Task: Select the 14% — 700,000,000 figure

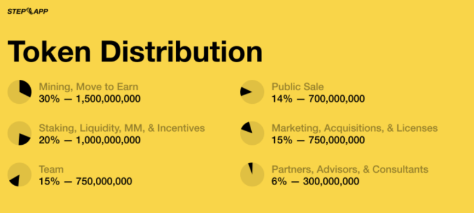Action: [319, 99]
